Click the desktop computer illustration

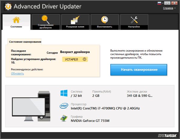pyautogui.click(x=31, y=106)
